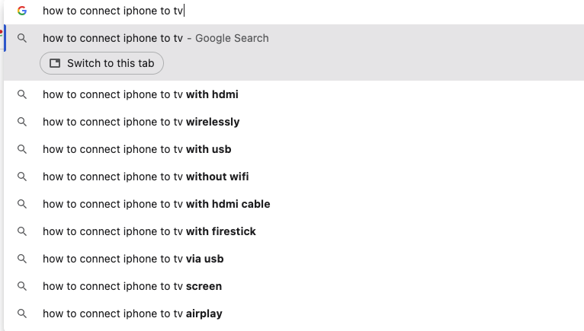
Task: Click the tab icon inside Switch to this tab
Action: pyautogui.click(x=55, y=63)
